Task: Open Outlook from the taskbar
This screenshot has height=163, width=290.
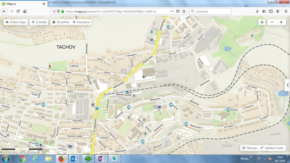Action: [74, 159]
